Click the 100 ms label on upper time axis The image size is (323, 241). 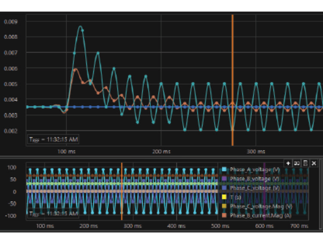66,152
